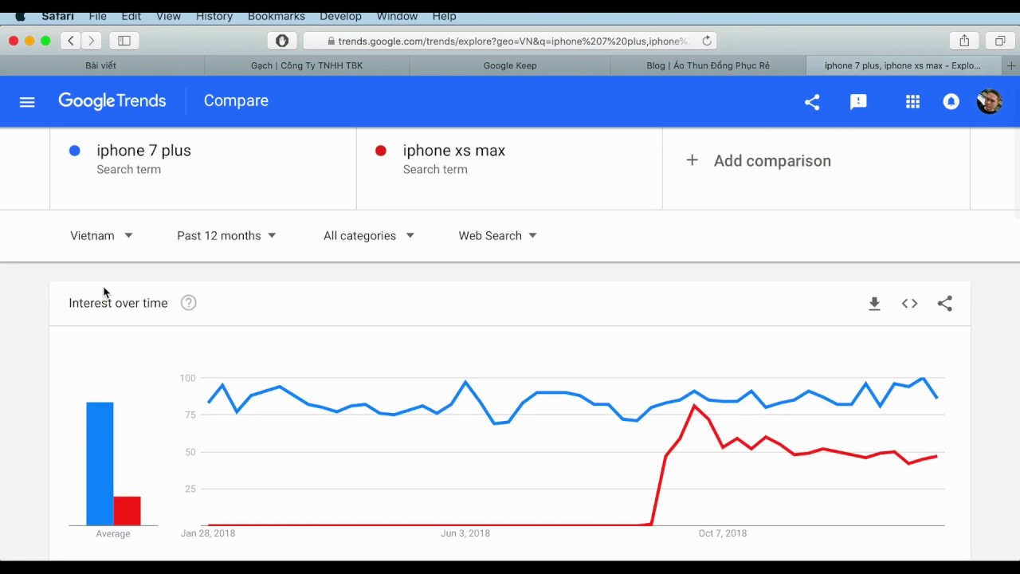
Task: Click the share icon in blue header
Action: [x=812, y=102]
